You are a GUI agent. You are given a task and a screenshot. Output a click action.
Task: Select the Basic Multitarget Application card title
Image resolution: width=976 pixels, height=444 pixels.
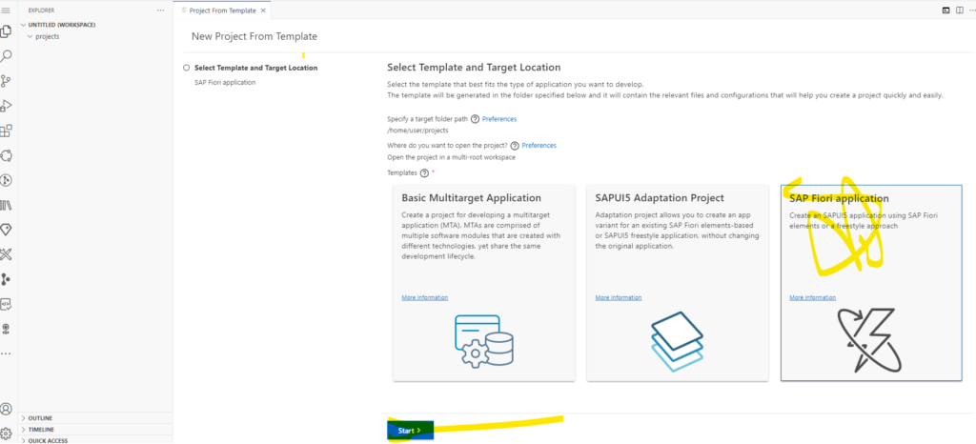click(471, 198)
